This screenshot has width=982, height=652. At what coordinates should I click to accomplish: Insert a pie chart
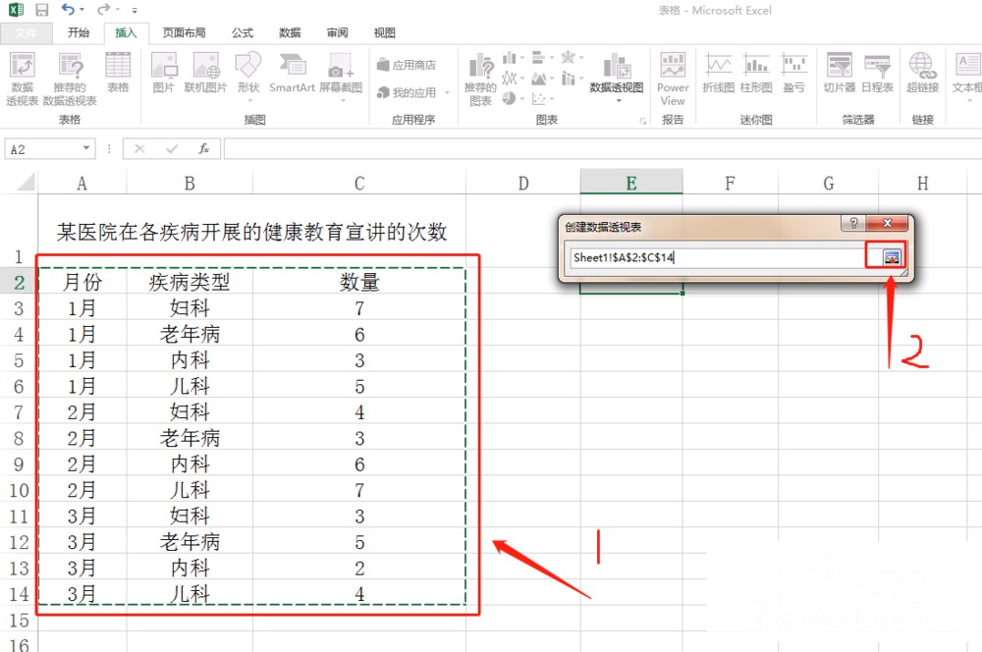pos(513,98)
